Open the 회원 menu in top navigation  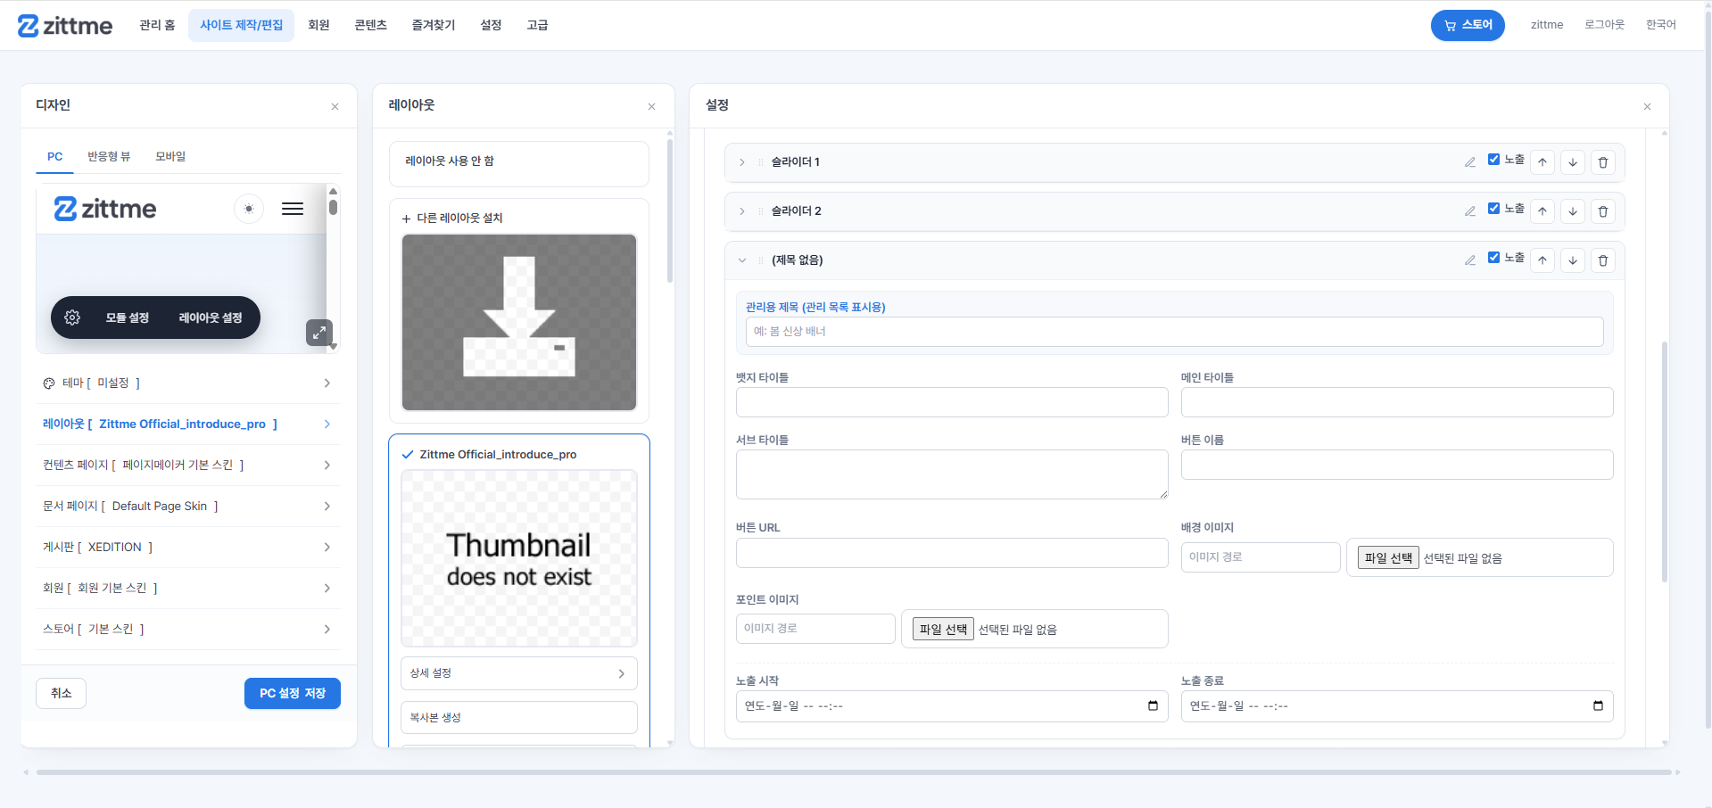pos(318,25)
